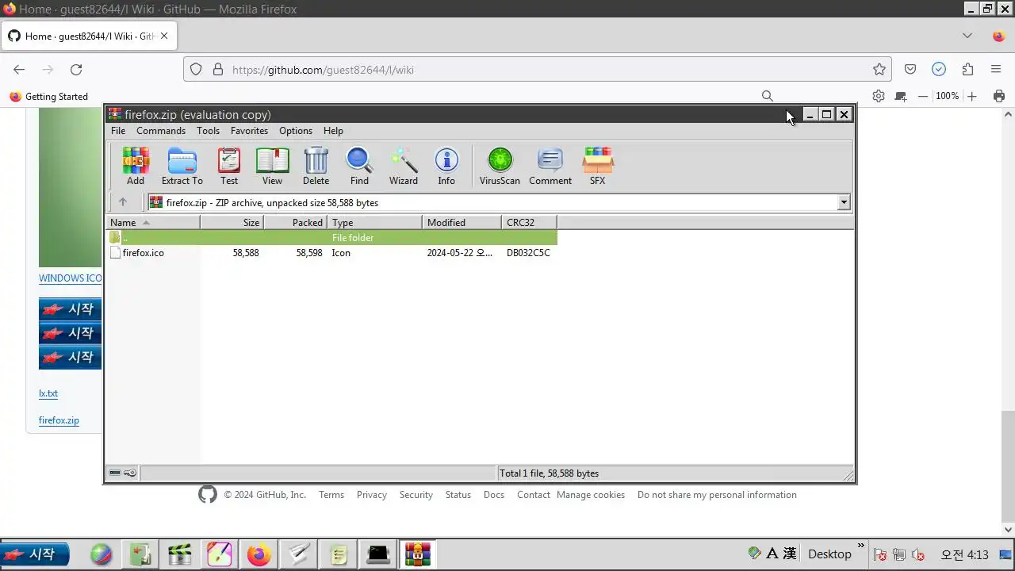Open the firefox.zip link on wiki page

59,420
